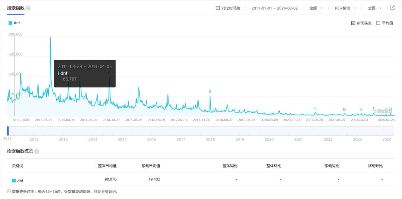Click the export share icon at top right

pos(392,8)
